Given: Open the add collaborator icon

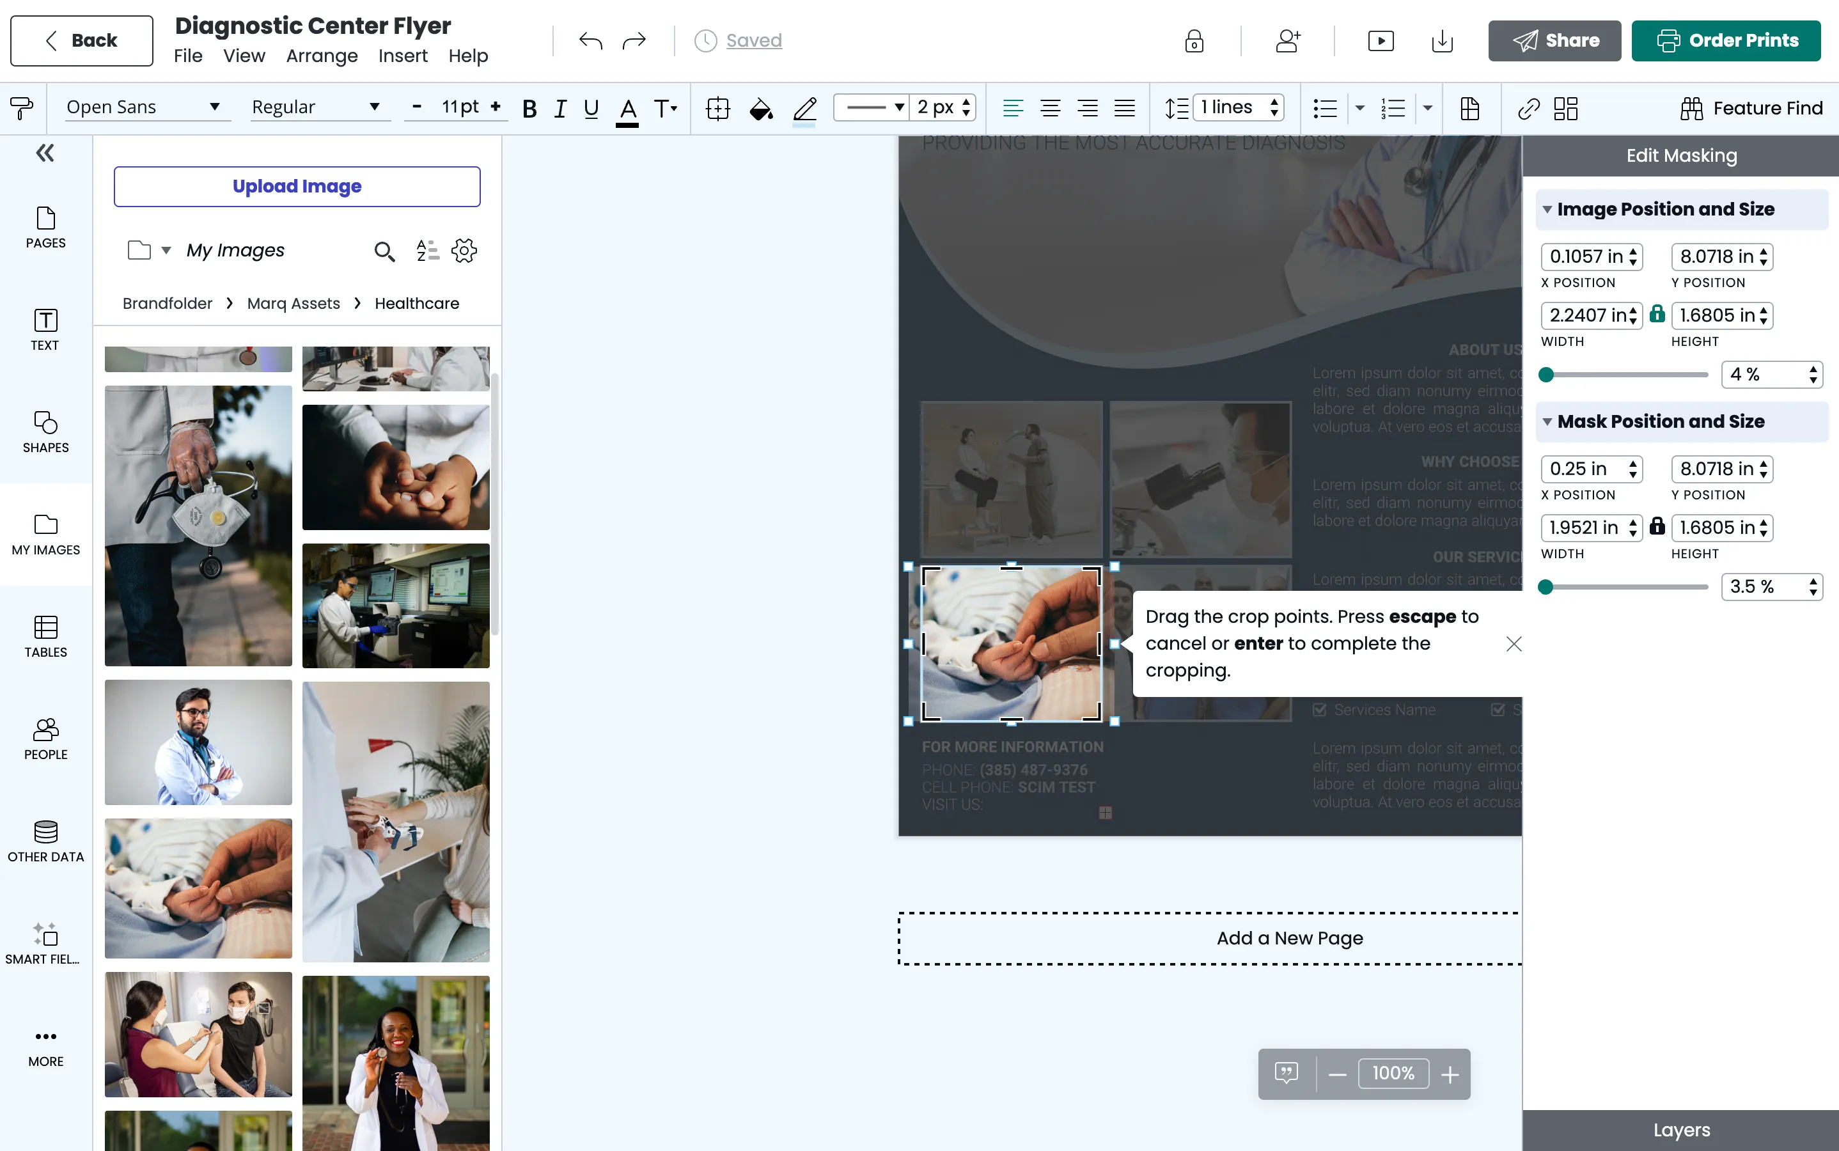Looking at the screenshot, I should (x=1288, y=40).
